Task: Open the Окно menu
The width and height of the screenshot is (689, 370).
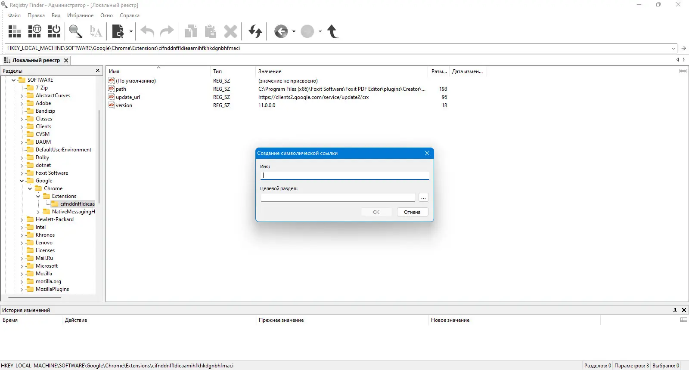Action: click(x=107, y=15)
